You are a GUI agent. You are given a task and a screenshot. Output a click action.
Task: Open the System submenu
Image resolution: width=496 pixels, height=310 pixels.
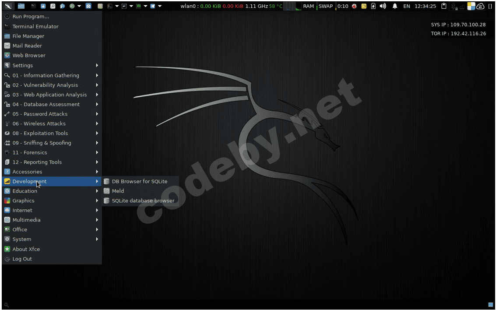[x=52, y=239]
